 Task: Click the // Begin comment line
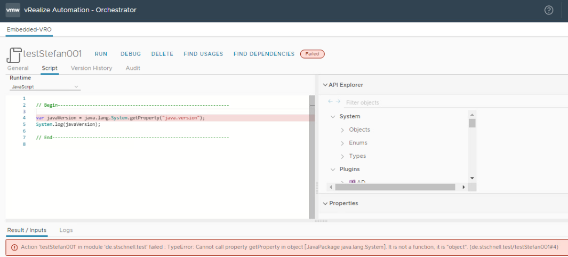132,106
